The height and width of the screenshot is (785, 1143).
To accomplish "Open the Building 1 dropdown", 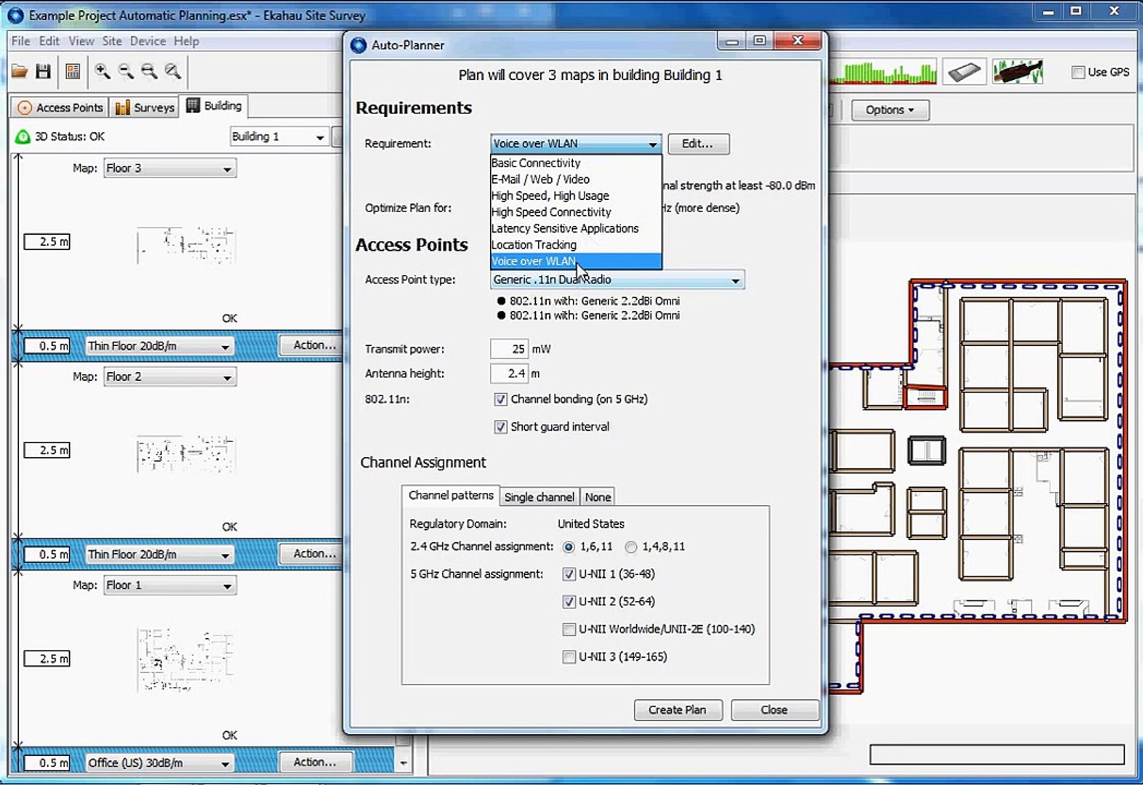I will click(x=278, y=137).
